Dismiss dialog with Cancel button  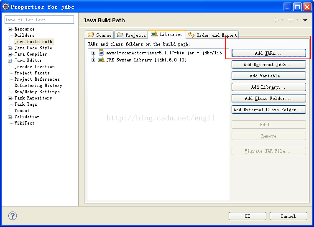(288, 216)
